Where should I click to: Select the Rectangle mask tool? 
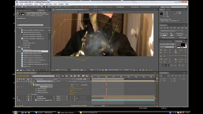coord(42,7)
